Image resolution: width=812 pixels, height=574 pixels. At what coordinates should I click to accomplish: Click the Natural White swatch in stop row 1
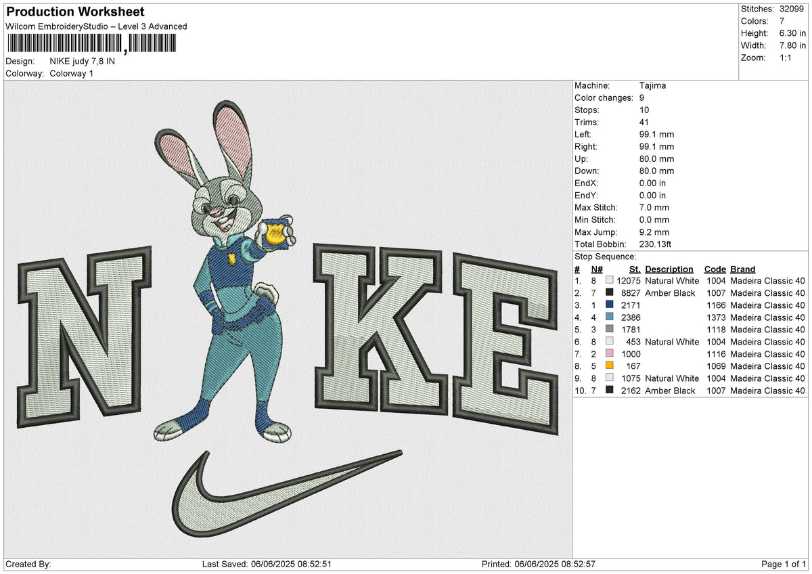610,281
